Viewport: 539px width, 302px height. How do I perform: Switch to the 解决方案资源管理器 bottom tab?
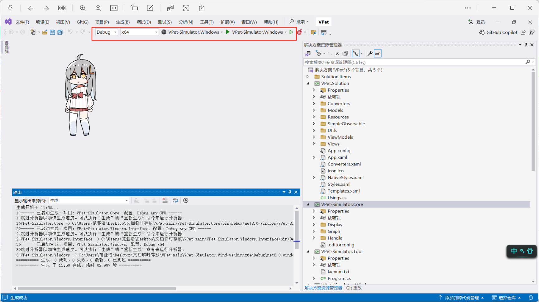(323, 288)
